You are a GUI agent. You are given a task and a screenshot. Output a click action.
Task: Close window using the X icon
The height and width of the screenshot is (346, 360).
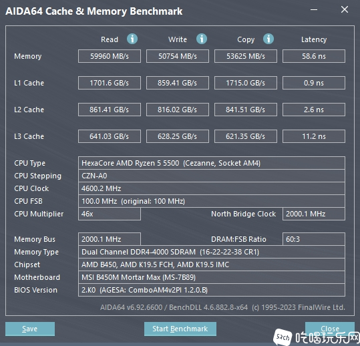345,9
